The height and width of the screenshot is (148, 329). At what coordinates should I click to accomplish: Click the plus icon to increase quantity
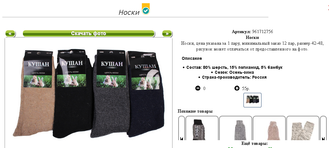tap(237, 88)
